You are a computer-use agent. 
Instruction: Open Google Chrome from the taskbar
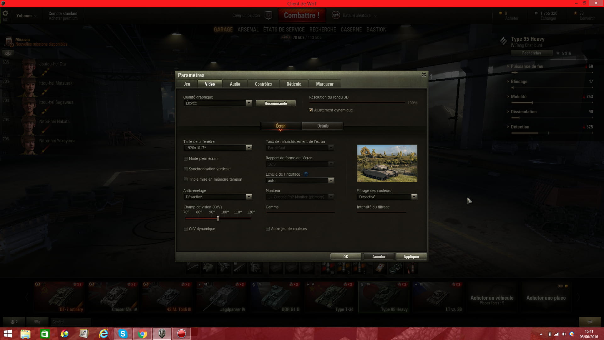point(143,334)
